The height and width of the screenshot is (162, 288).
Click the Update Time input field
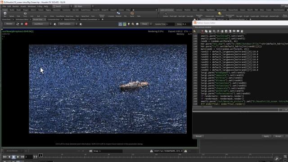point(170,24)
